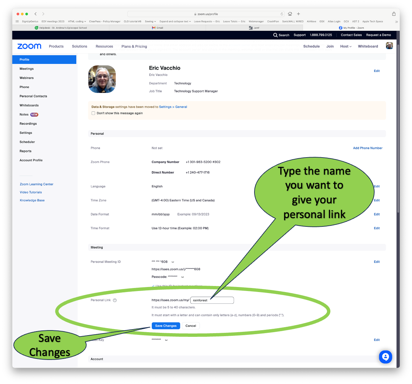Switch to the Helpdesk browser tab
The image size is (412, 384).
61,28
